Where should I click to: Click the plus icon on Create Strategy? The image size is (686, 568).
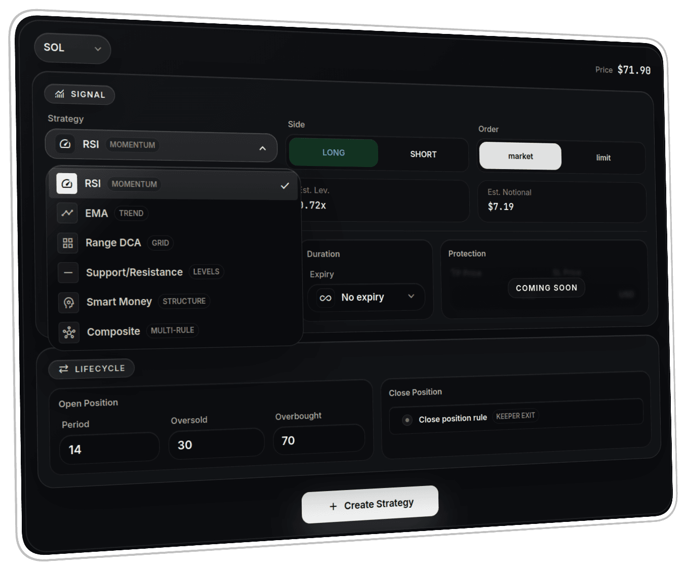(333, 506)
